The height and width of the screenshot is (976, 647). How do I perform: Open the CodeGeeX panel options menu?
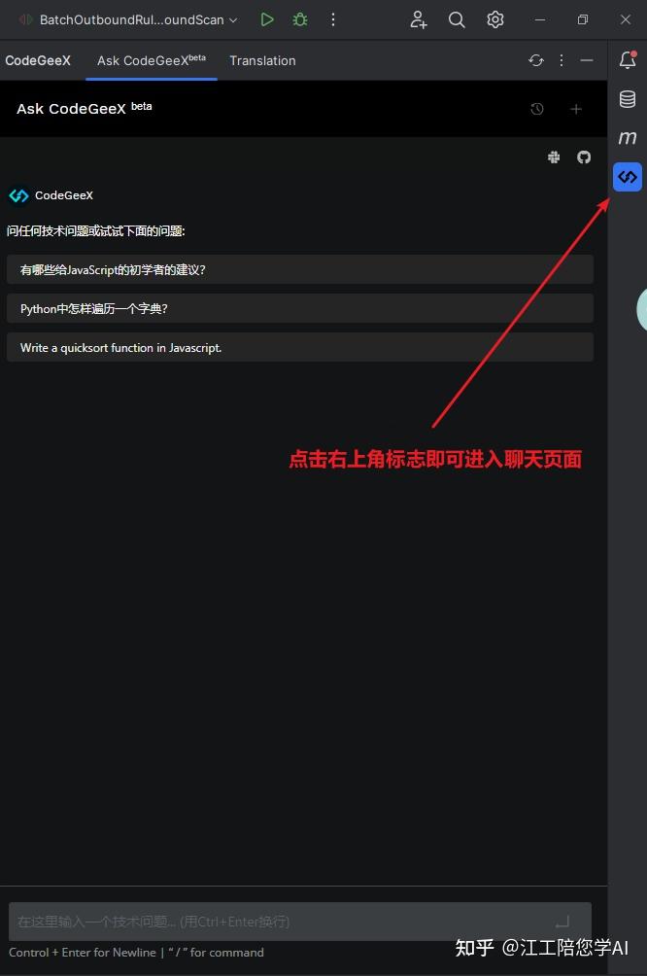(562, 60)
